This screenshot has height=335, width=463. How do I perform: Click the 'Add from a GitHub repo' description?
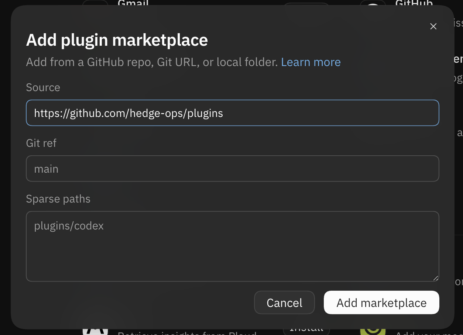152,62
